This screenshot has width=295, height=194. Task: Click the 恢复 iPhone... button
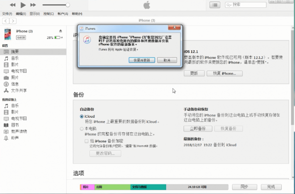pos(225,73)
